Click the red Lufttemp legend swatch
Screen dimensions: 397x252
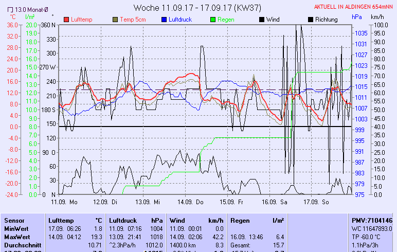66,20
